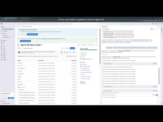Expand the Code sidebar section

pyautogui.click(x=7, y=46)
